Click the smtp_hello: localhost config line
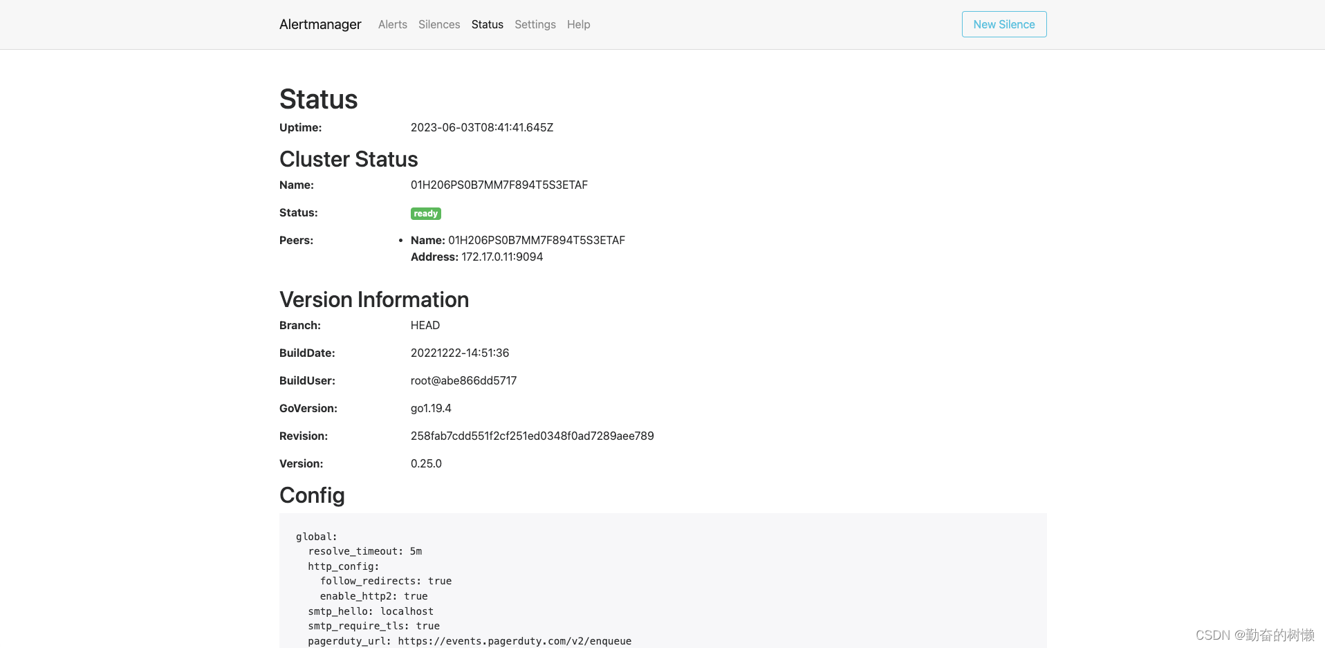The width and height of the screenshot is (1325, 648). (x=371, y=611)
